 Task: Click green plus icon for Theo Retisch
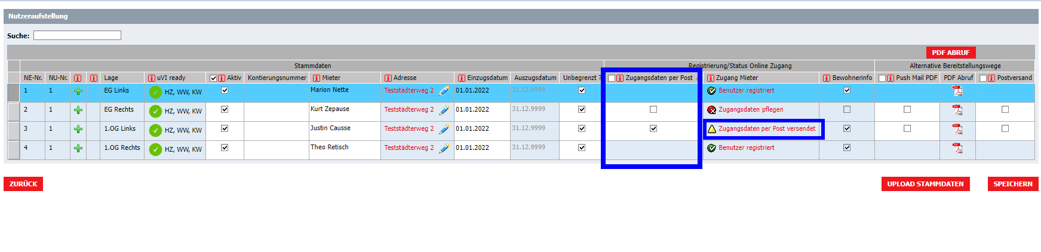point(78,149)
